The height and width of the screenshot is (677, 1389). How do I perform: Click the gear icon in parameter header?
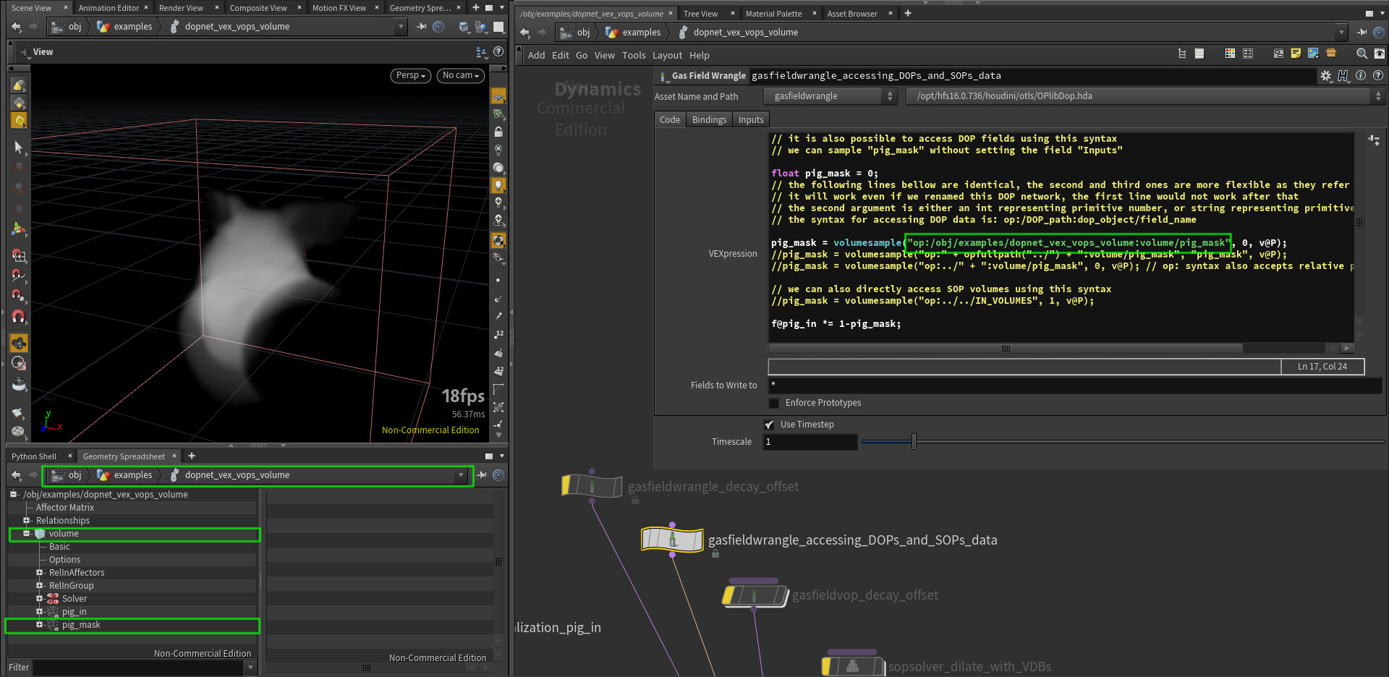1325,76
